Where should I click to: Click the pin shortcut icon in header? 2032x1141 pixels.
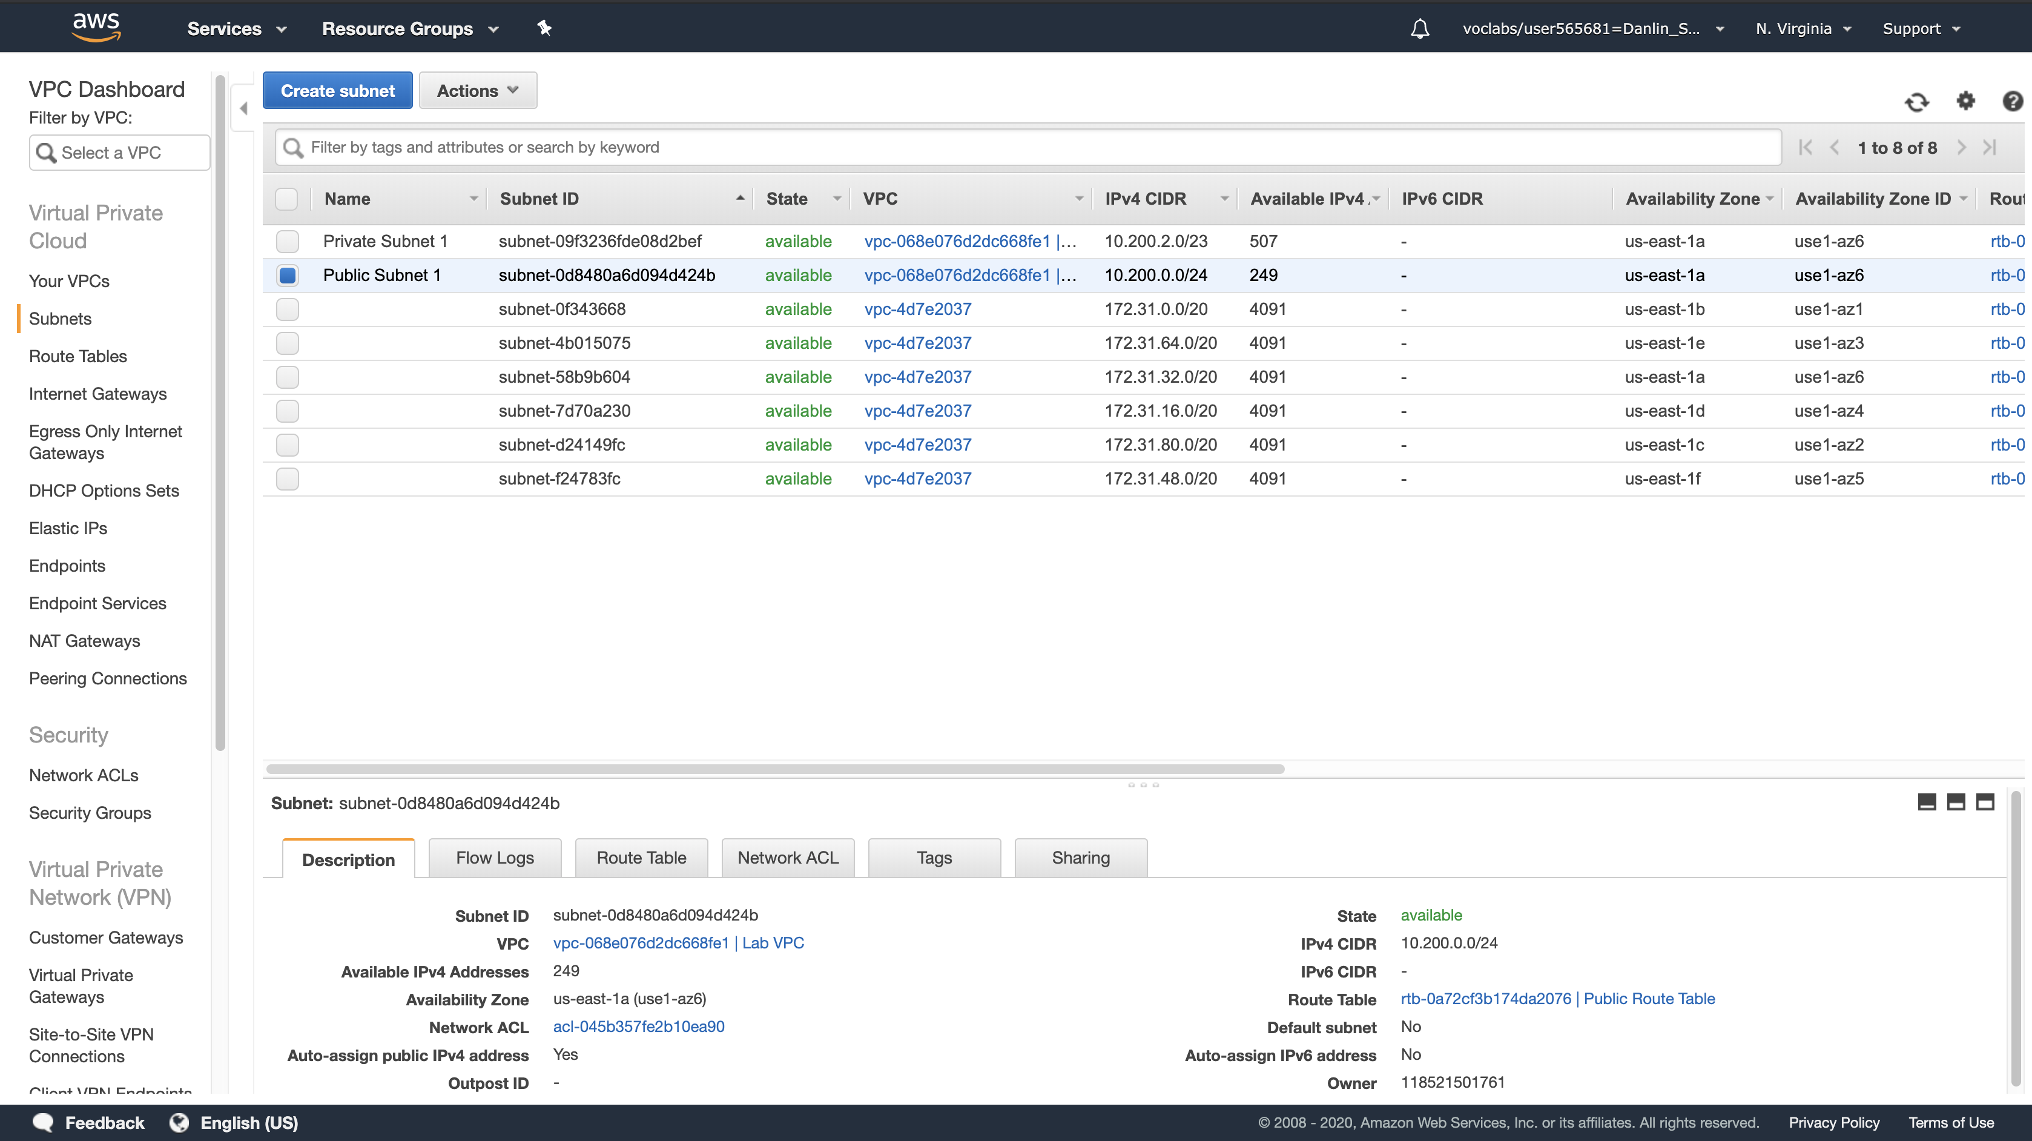pyautogui.click(x=544, y=28)
